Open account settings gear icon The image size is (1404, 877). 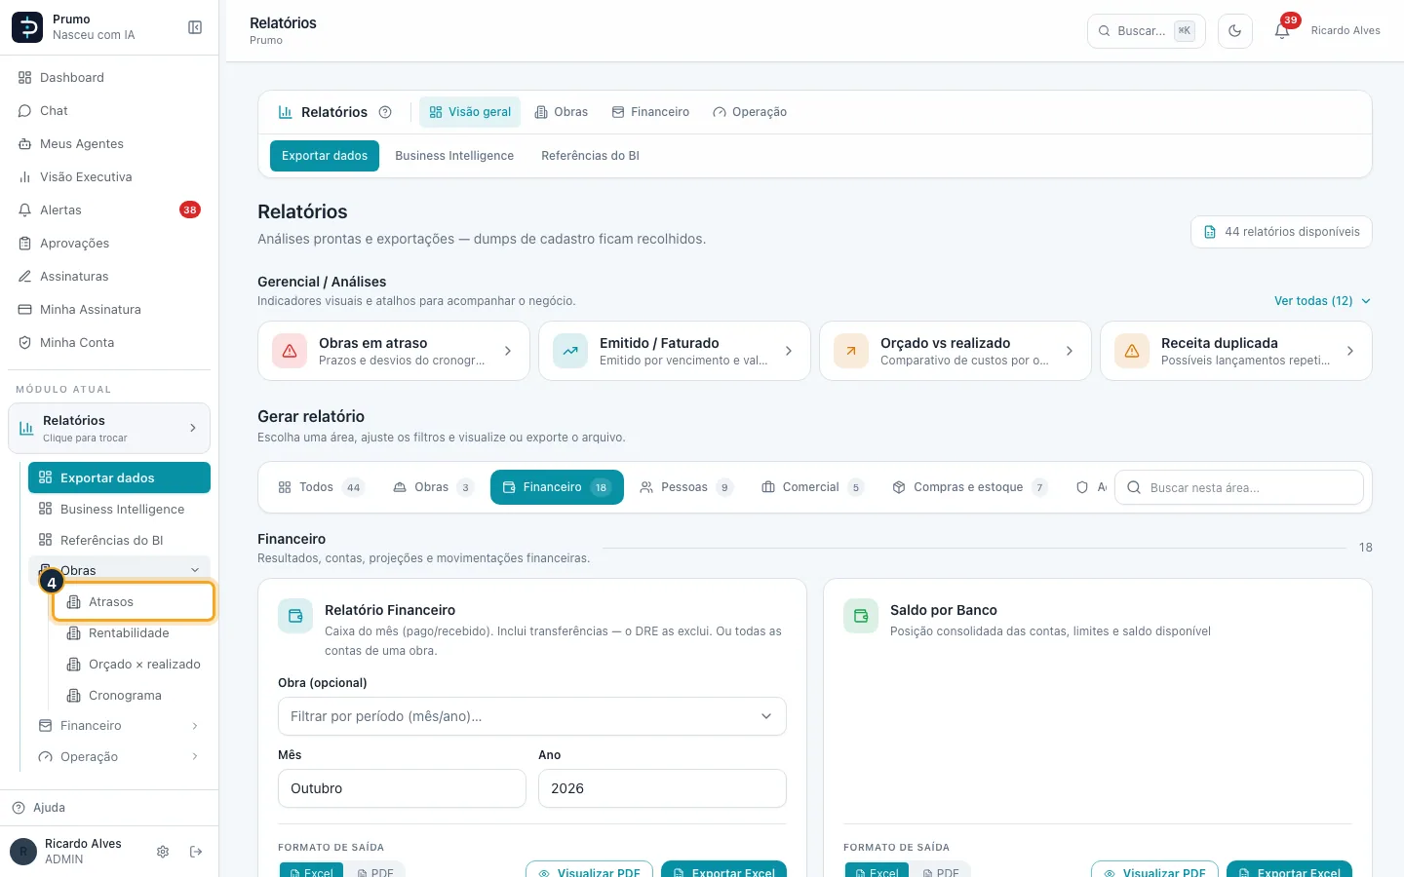[163, 852]
